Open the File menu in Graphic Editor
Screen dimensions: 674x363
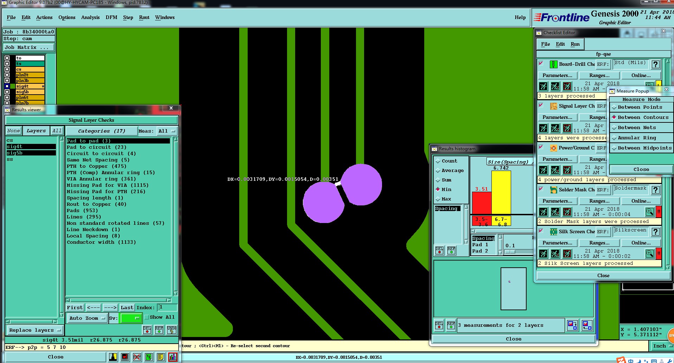pyautogui.click(x=11, y=17)
